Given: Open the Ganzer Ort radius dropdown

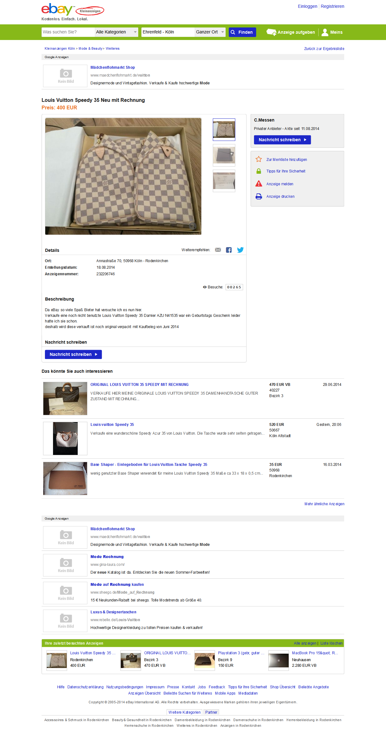Looking at the screenshot, I should point(210,32).
